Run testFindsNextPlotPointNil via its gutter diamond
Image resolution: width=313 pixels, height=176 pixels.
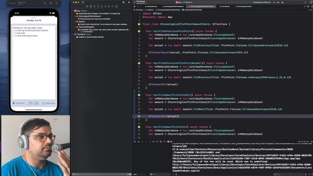139,95
